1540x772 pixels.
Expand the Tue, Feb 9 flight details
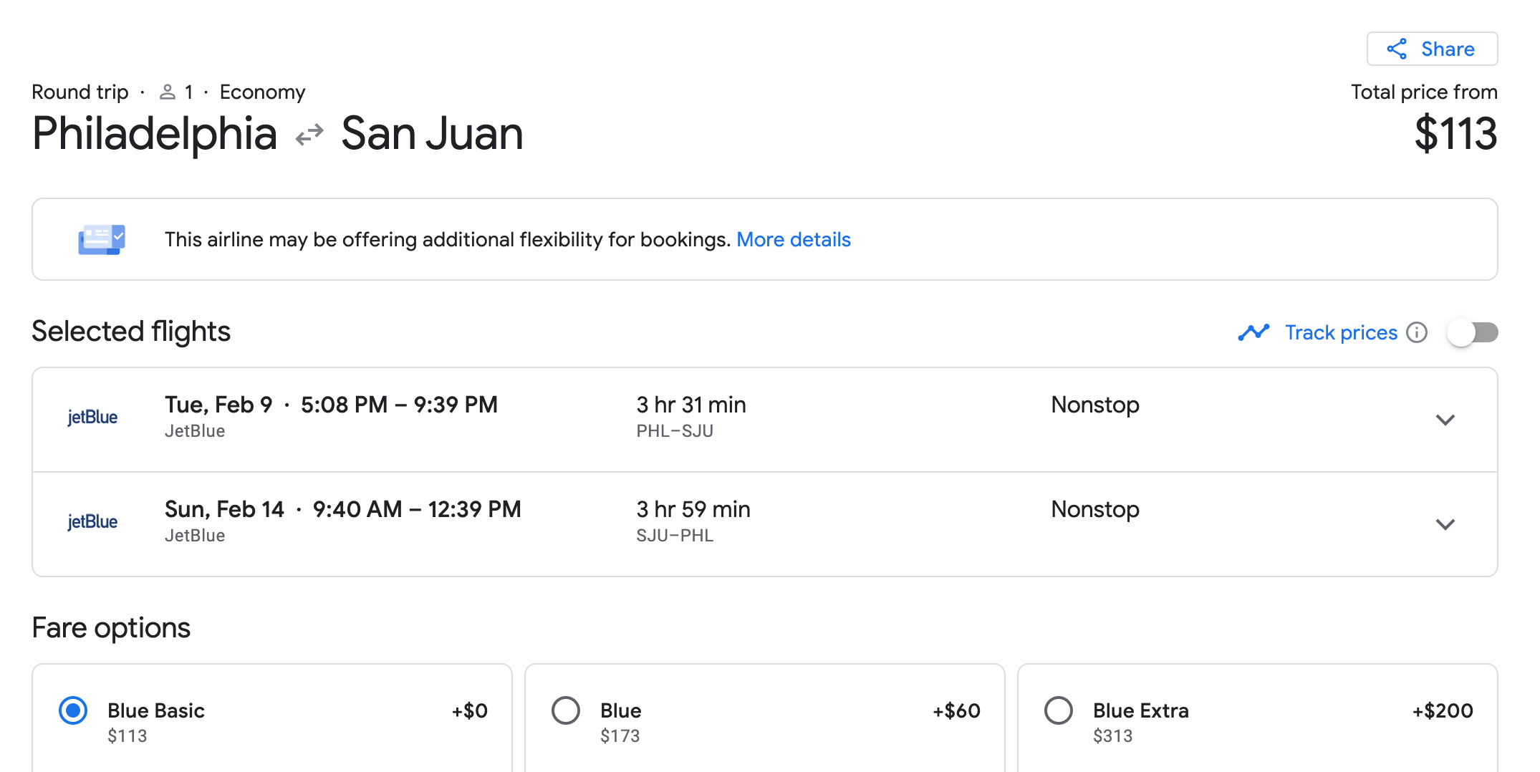(x=1445, y=420)
